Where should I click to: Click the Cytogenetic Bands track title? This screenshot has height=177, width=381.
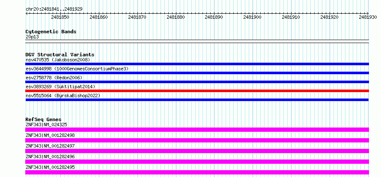(51, 32)
